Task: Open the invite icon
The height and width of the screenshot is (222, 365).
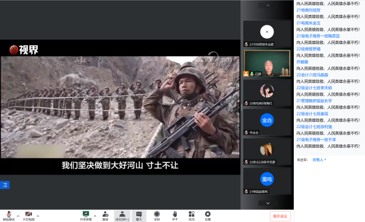Action: pyautogui.click(x=105, y=216)
